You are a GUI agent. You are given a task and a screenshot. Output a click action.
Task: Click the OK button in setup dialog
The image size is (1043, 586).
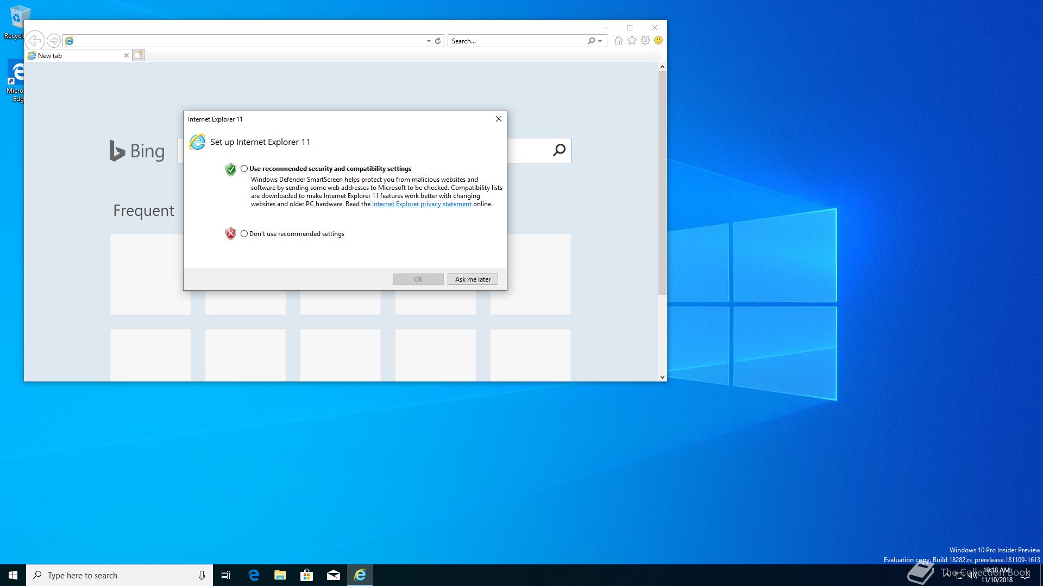[418, 279]
